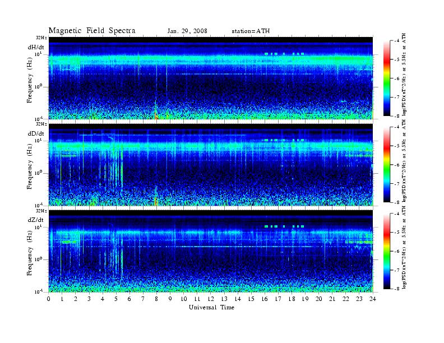The height and width of the screenshot is (343, 444).
Task: Click the "-5" value on dZ/dt colorbar
Action: pos(397,233)
